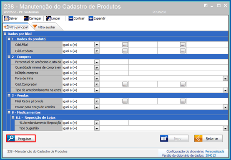Click the Carregar toolbar icon
Screen dimensions: 231x160
26,18
